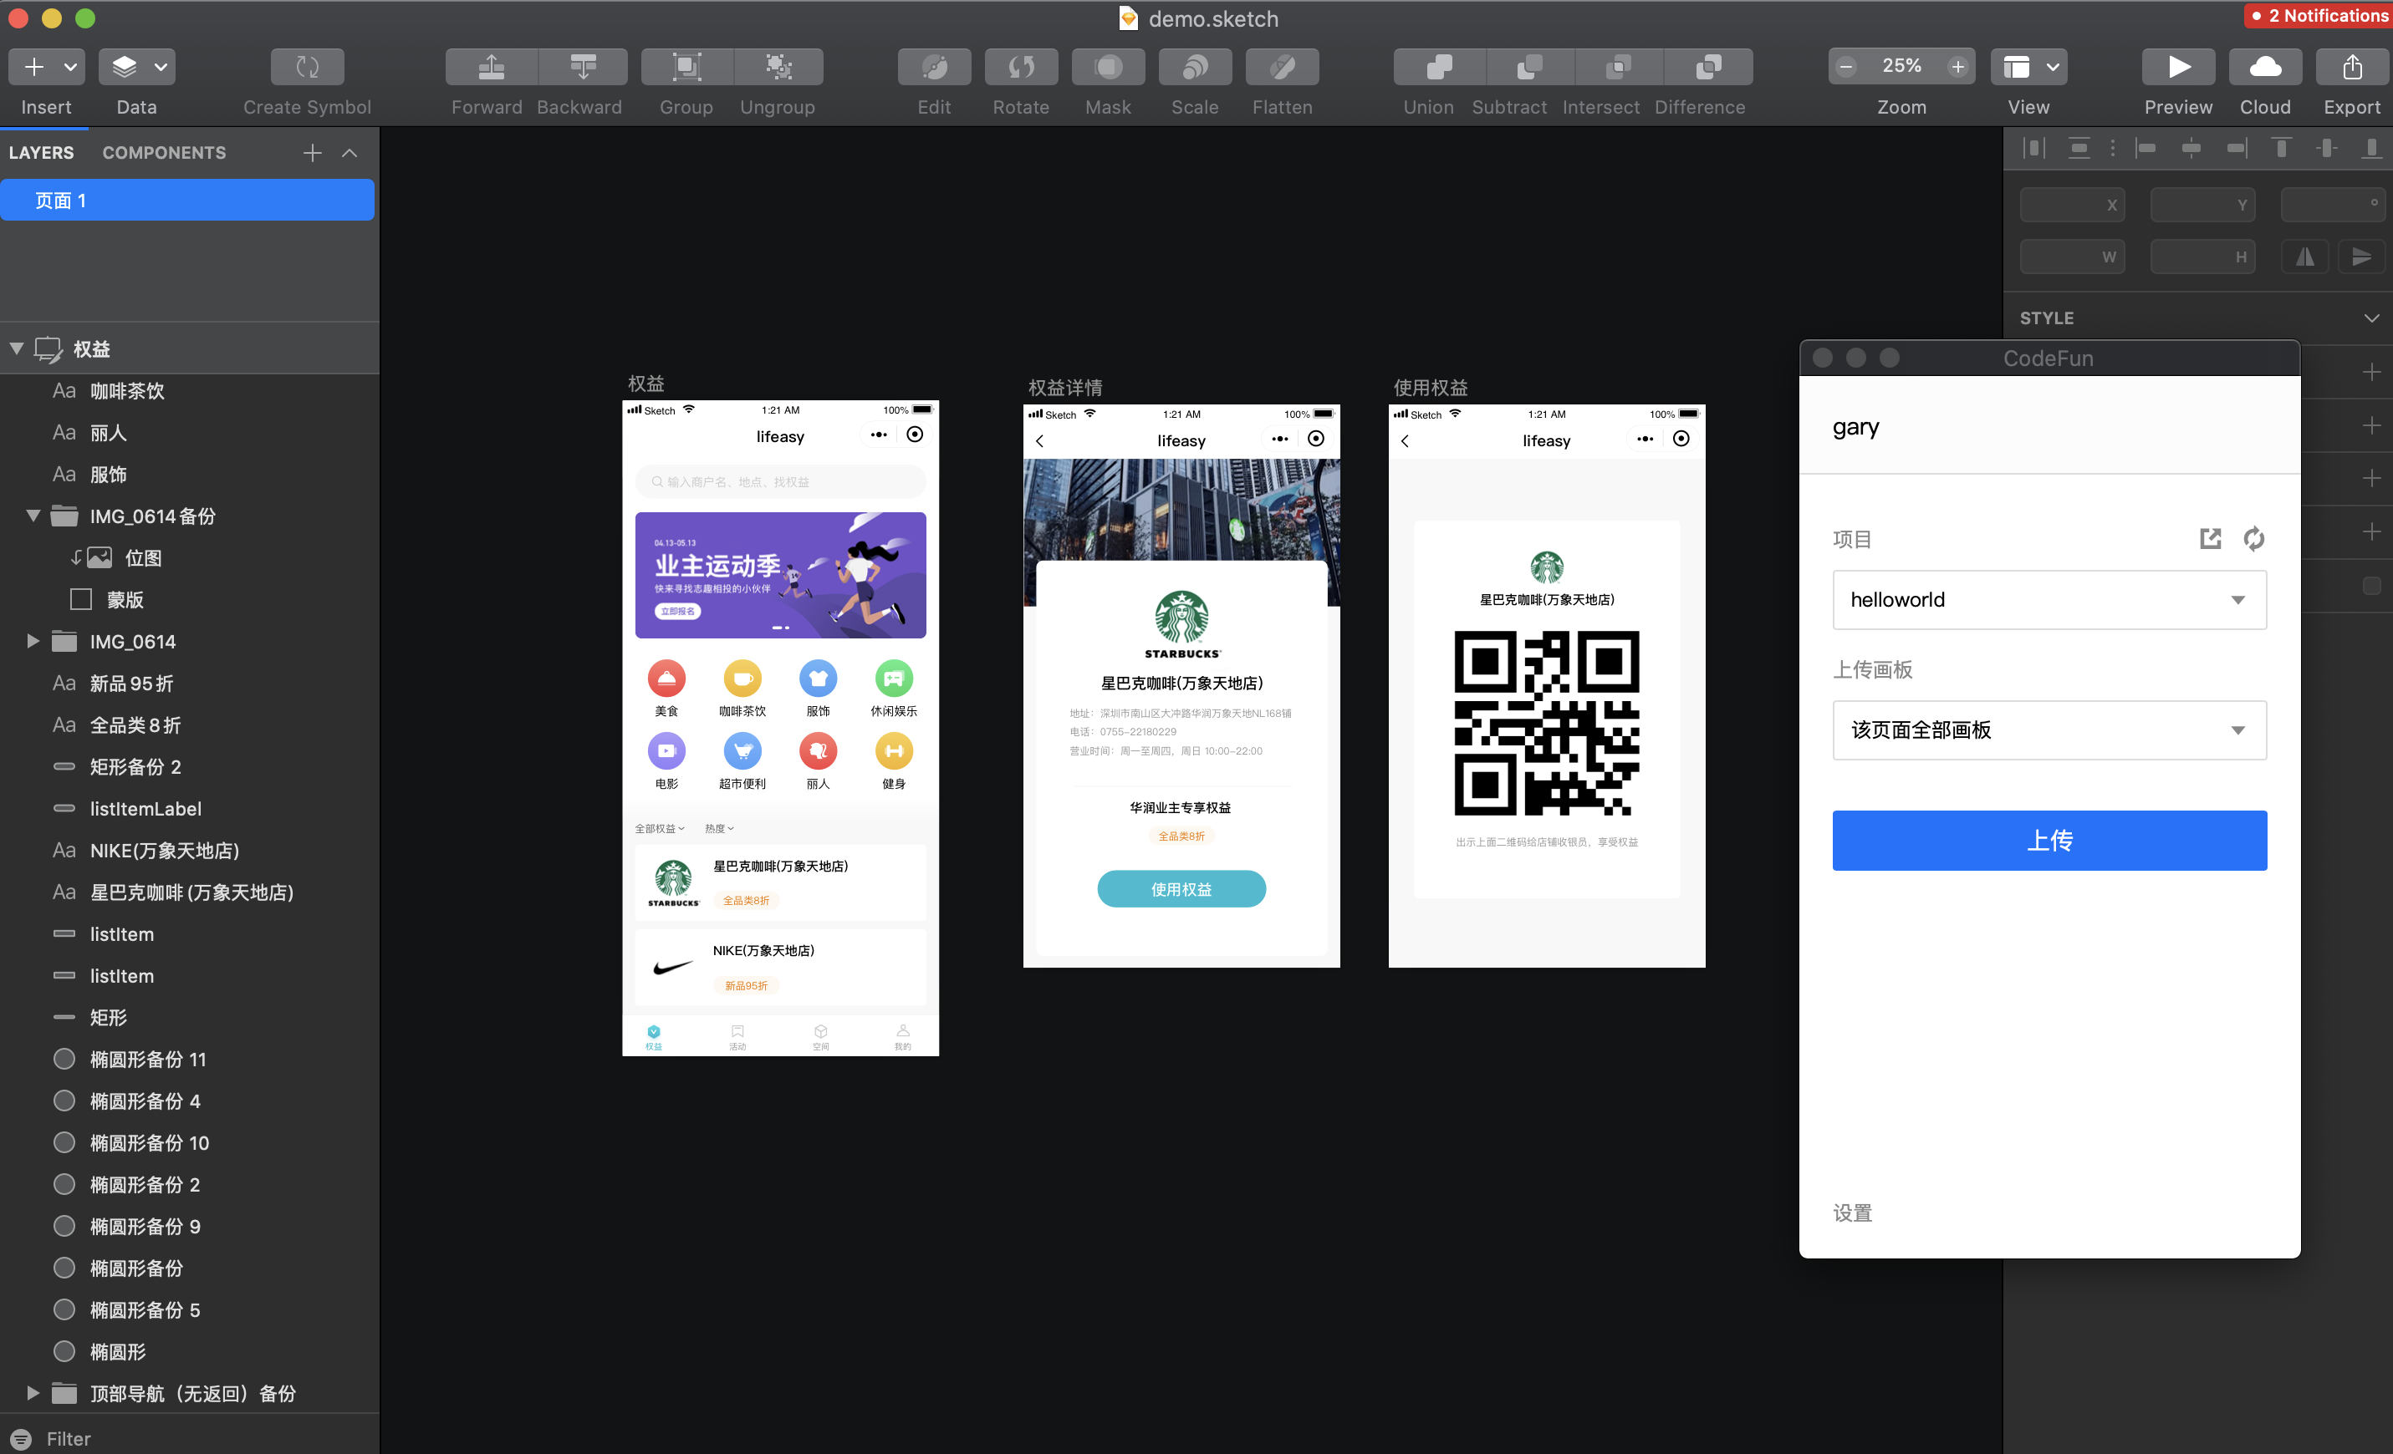Bring layer Forward
The image size is (2393, 1454).
[492, 67]
